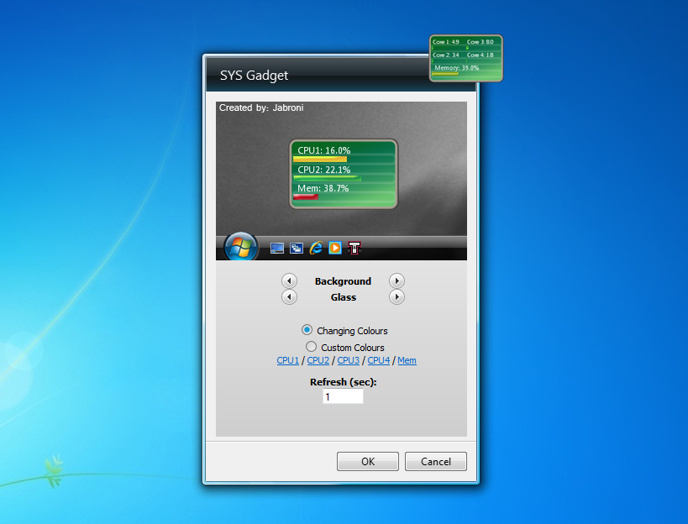Open the CPU4 colour link
Image resolution: width=688 pixels, height=524 pixels.
pos(379,360)
